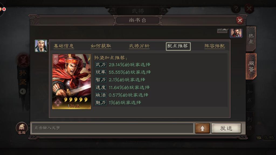Click the 孙坚 hero card portrait
Image resolution: width=276 pixels, height=155 pixels.
tap(72, 82)
